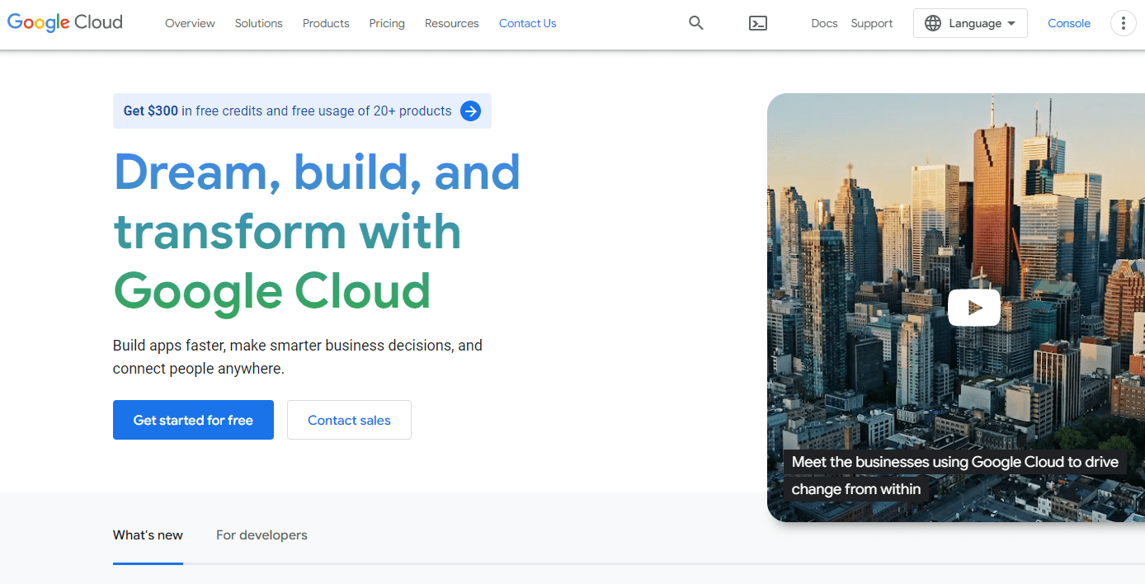Click the video caption about businesses using Google Cloud

pyautogui.click(x=954, y=476)
